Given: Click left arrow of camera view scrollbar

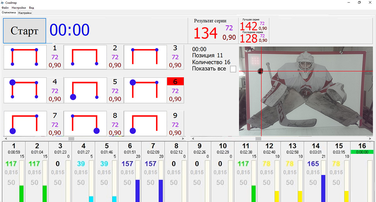Looking at the screenshot, I should [193, 138].
